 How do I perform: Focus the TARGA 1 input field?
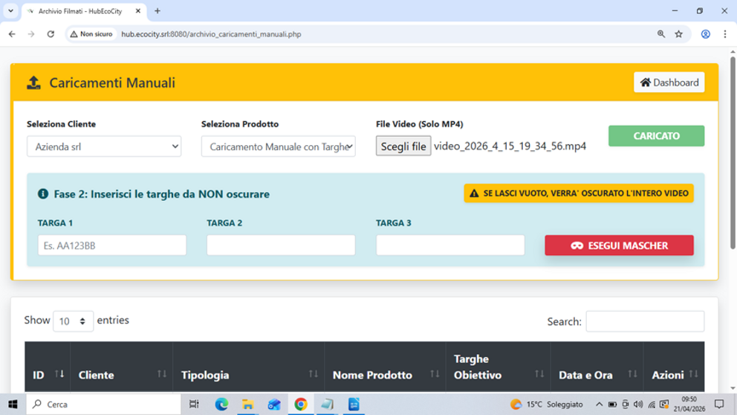pyautogui.click(x=112, y=245)
